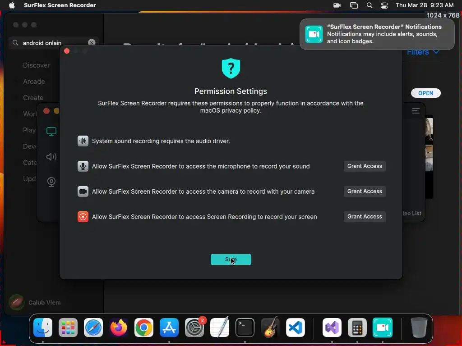Viewport: 462px width, 346px height.
Task: Click the microphone permission icon
Action: click(83, 166)
